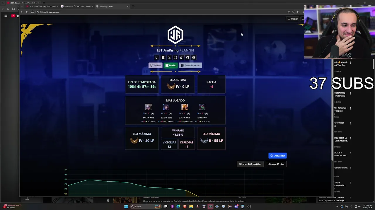This screenshot has height=210, width=375.
Task: Open the Twitch social icon
Action: coord(157,57)
